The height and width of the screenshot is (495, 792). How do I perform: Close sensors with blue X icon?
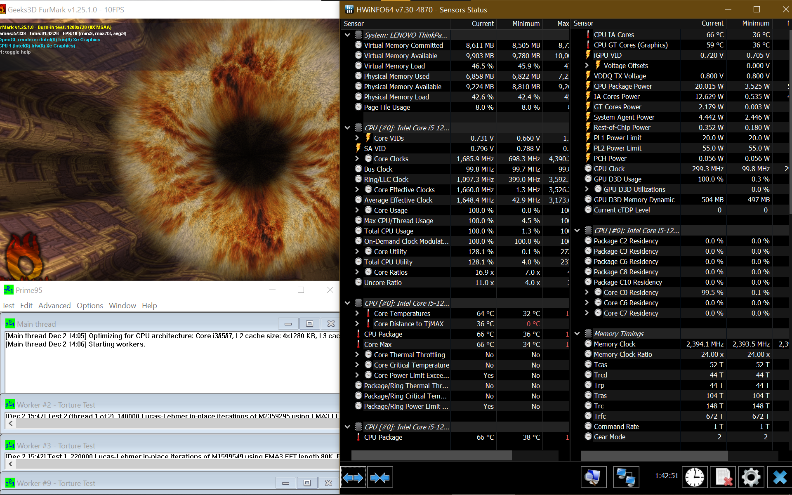coord(779,477)
